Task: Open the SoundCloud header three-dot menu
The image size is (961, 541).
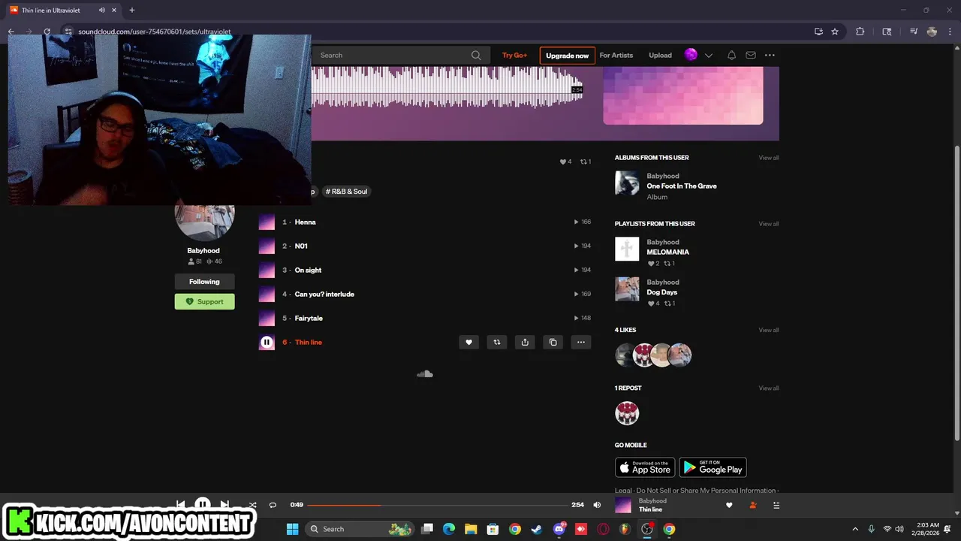Action: (770, 55)
